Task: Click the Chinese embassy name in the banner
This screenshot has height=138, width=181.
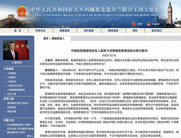Action: point(95,10)
